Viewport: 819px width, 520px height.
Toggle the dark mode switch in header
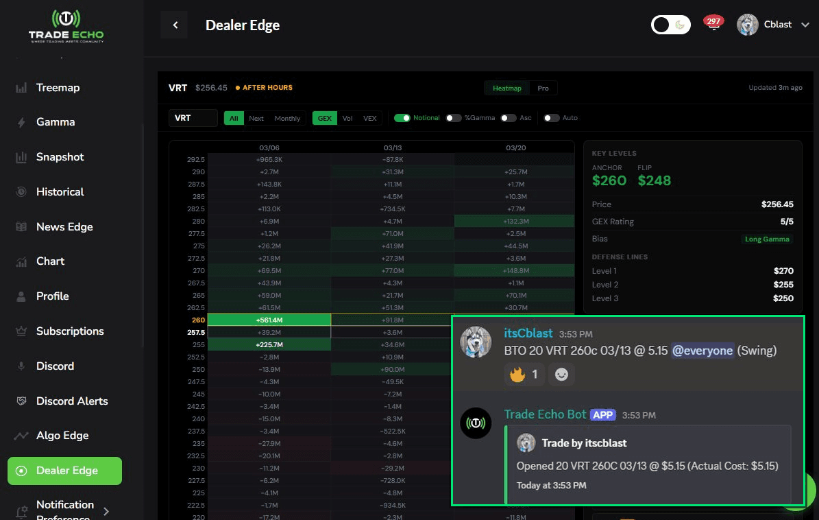pyautogui.click(x=671, y=25)
